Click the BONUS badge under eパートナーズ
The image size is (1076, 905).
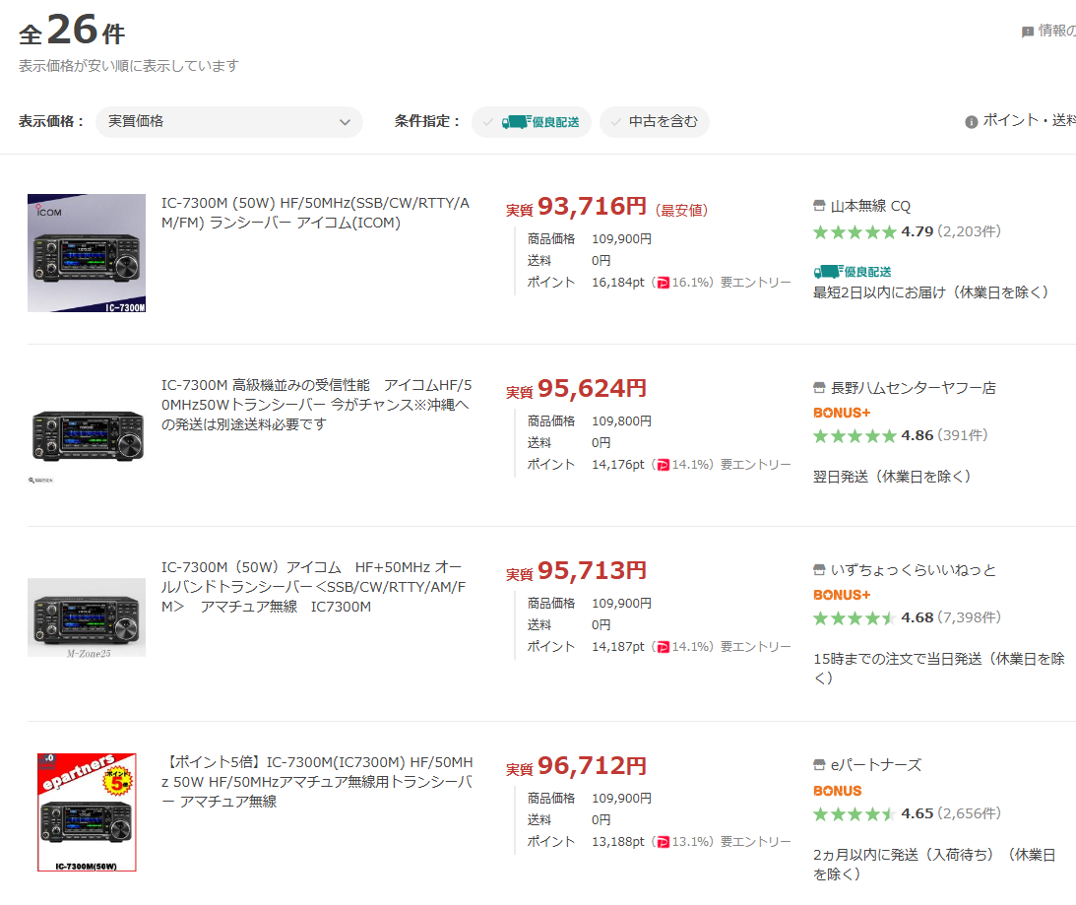click(837, 791)
